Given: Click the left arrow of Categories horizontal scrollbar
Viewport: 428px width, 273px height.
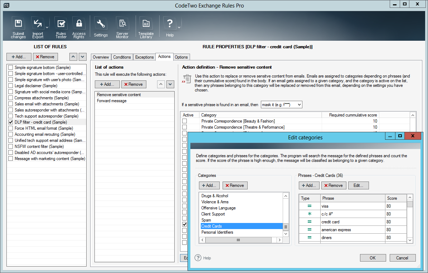Looking at the screenshot, I should click(202, 240).
